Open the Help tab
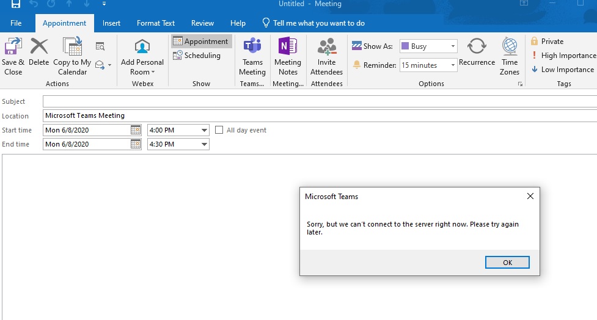This screenshot has height=320, width=597. (x=238, y=23)
